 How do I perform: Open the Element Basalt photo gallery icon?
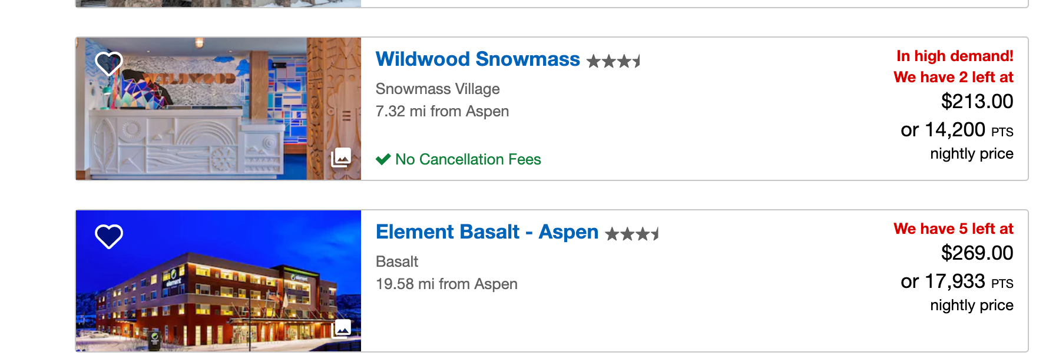[x=342, y=328]
